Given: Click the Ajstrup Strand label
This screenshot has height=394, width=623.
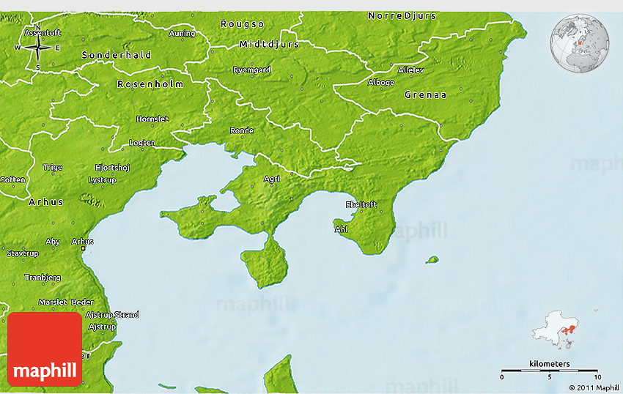Looking at the screenshot, I should (x=112, y=315).
